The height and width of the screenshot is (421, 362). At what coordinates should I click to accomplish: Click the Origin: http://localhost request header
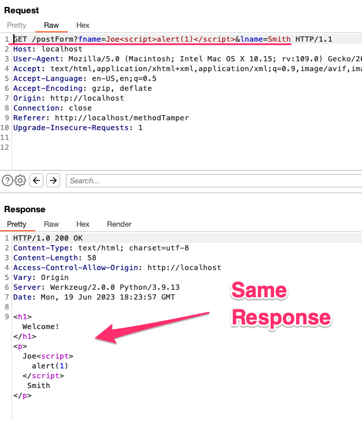click(x=69, y=98)
